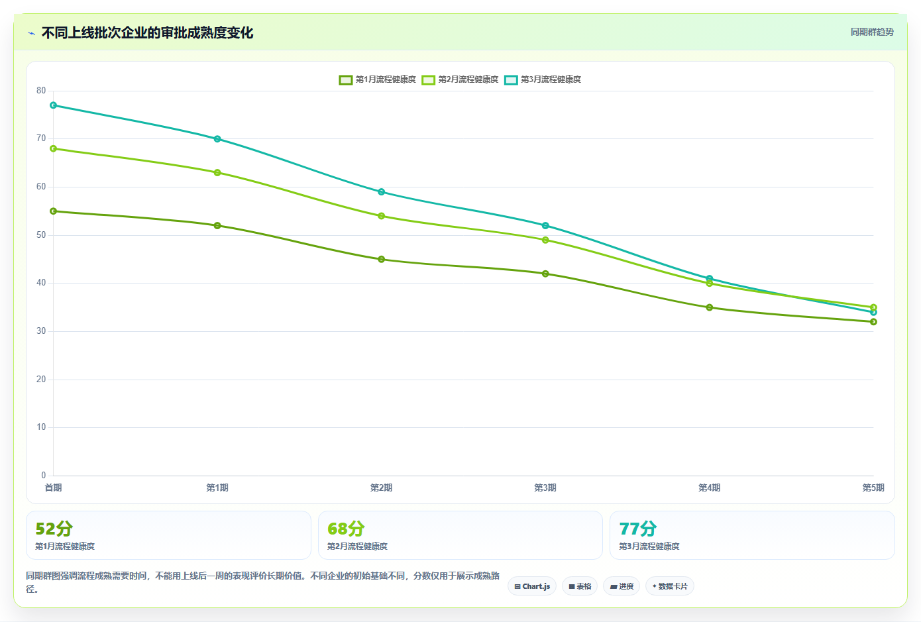The height and width of the screenshot is (622, 921).
Task: Click the 首期 x-axis label
Action: point(53,488)
